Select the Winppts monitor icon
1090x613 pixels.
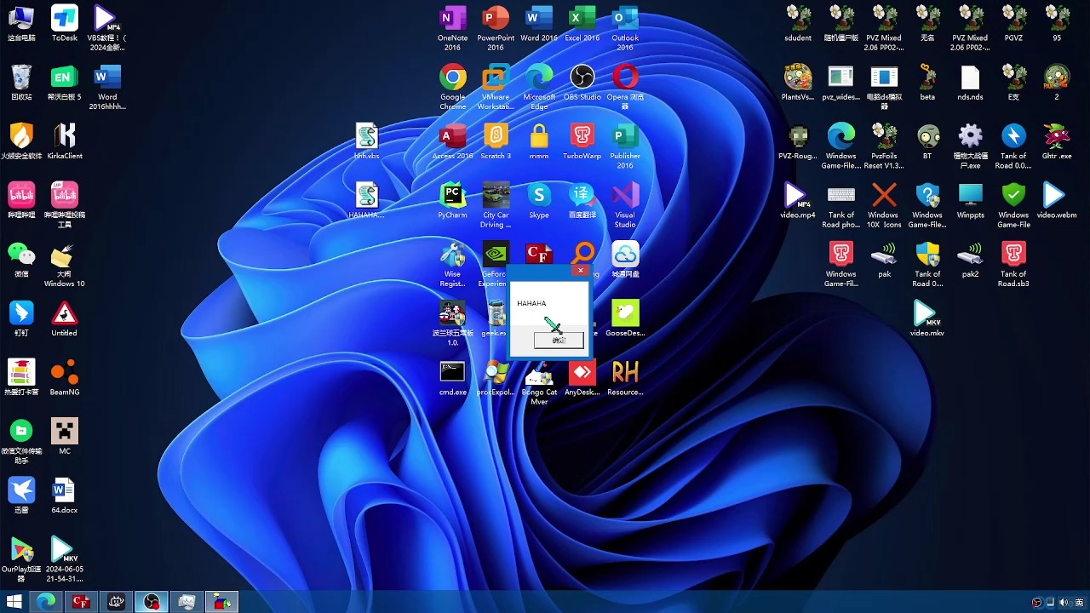click(970, 200)
